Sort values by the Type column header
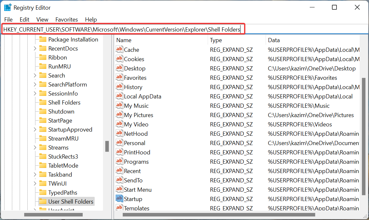The image size is (369, 220). pyautogui.click(x=237, y=40)
